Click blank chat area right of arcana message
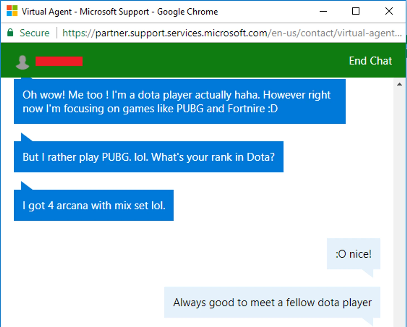Viewport: 407px width, 327px height. pyautogui.click(x=265, y=206)
